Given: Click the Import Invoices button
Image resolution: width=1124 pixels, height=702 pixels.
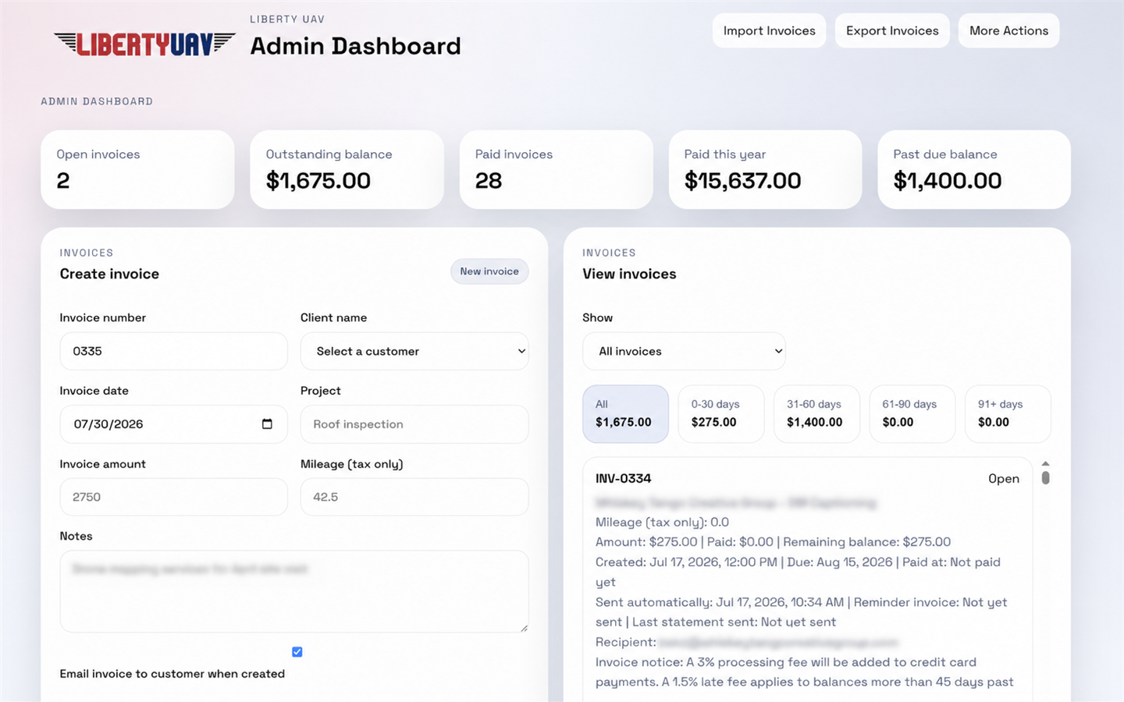Looking at the screenshot, I should pyautogui.click(x=769, y=30).
